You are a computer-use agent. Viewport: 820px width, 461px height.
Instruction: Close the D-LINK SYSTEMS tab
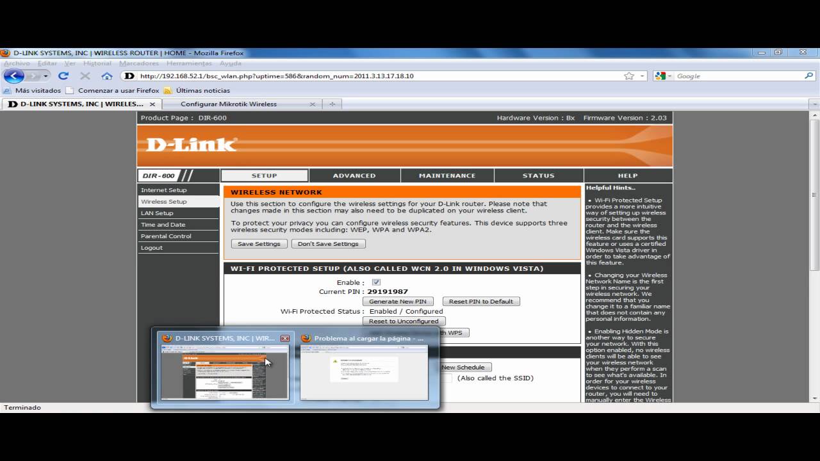click(x=152, y=104)
